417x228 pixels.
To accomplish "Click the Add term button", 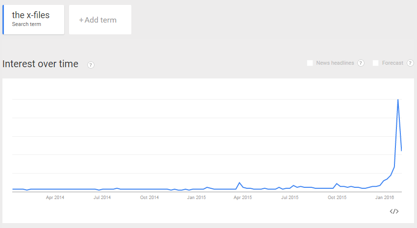I will point(100,20).
